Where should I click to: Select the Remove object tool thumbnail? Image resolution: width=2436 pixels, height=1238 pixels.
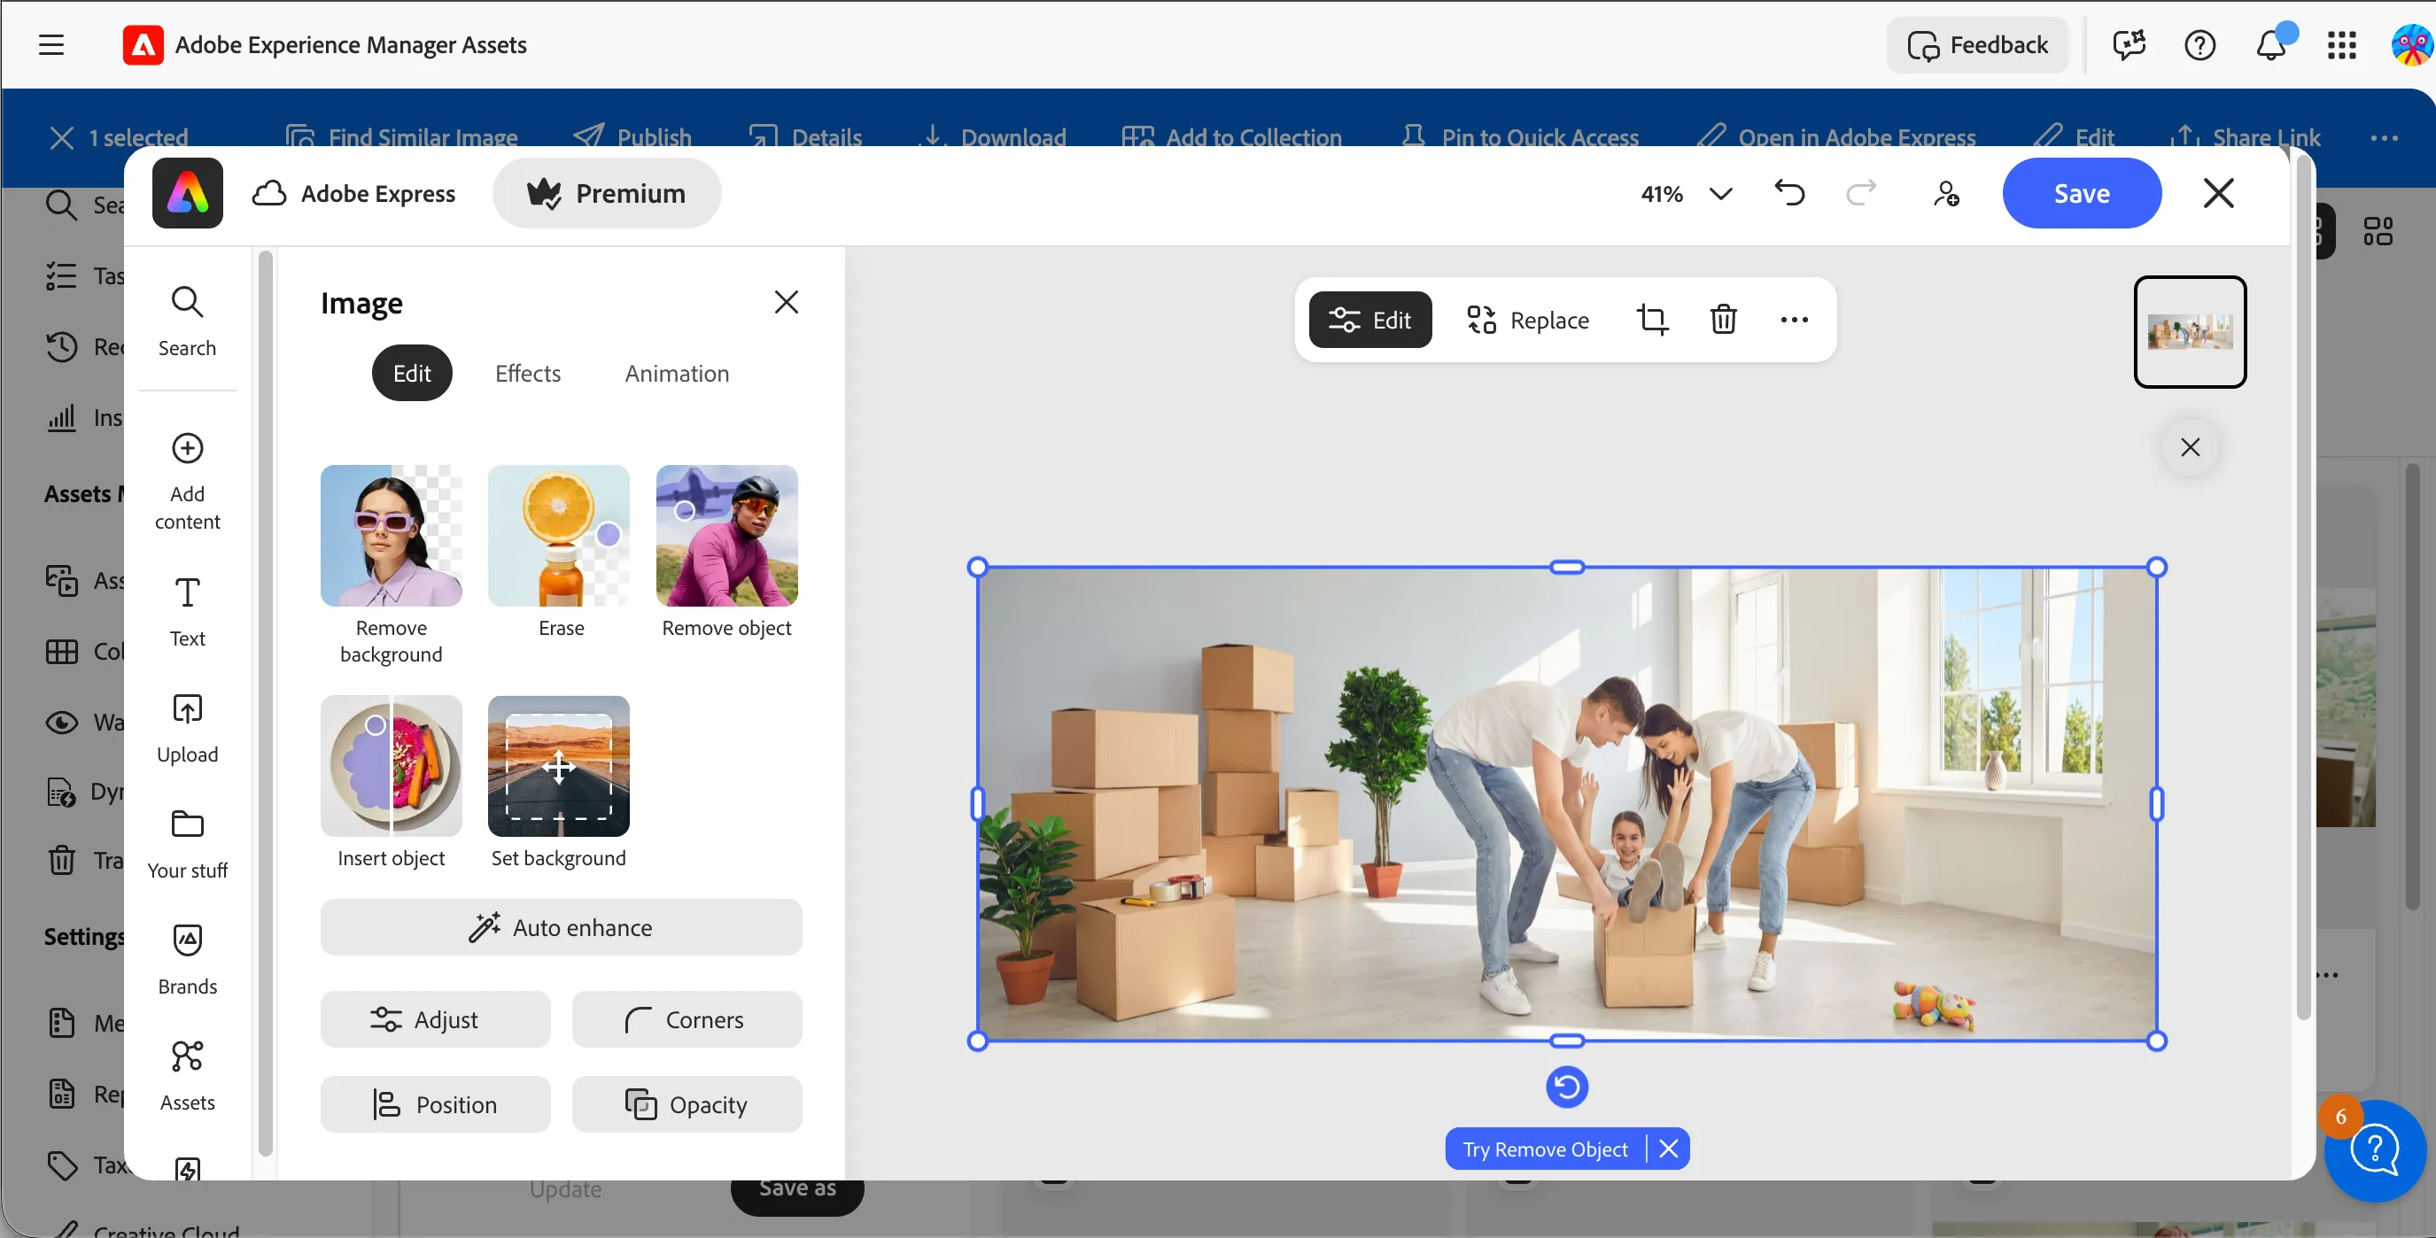726,535
